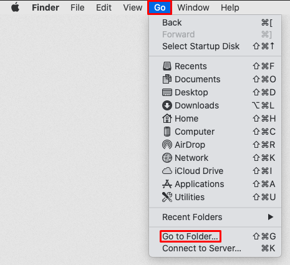This screenshot has width=290, height=265.
Task: Open the Window menu
Action: [193, 7]
